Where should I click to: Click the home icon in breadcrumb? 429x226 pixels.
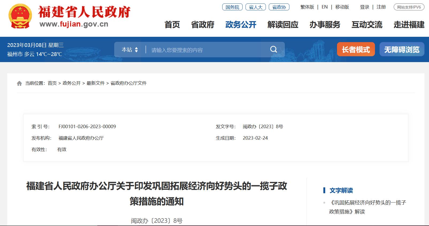19,83
